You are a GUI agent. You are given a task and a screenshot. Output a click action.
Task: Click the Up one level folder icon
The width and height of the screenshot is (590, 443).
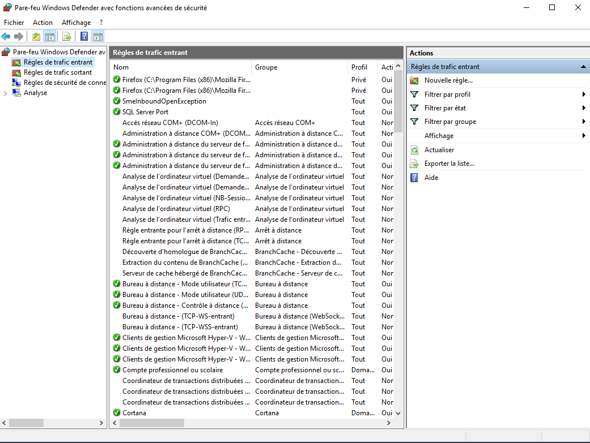click(x=36, y=37)
